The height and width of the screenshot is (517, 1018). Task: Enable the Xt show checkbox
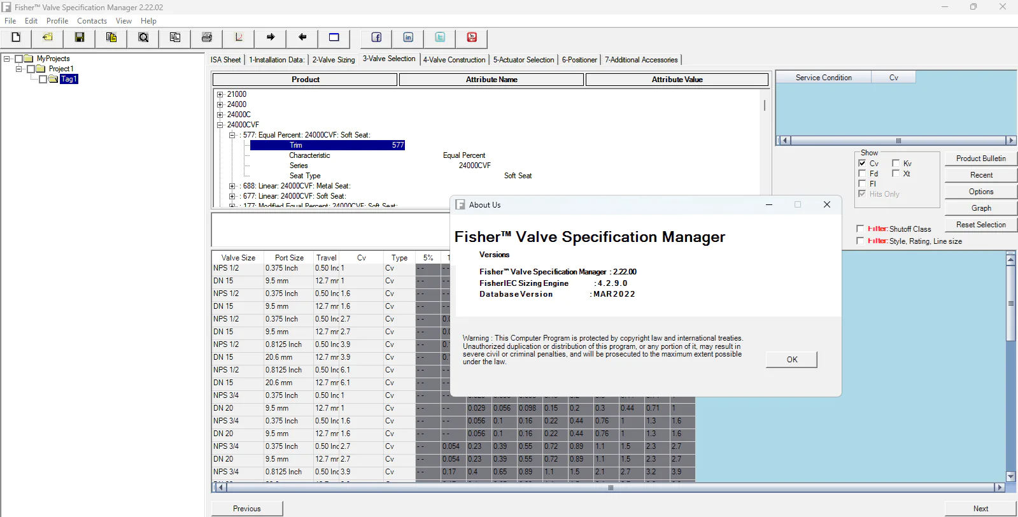[896, 173]
